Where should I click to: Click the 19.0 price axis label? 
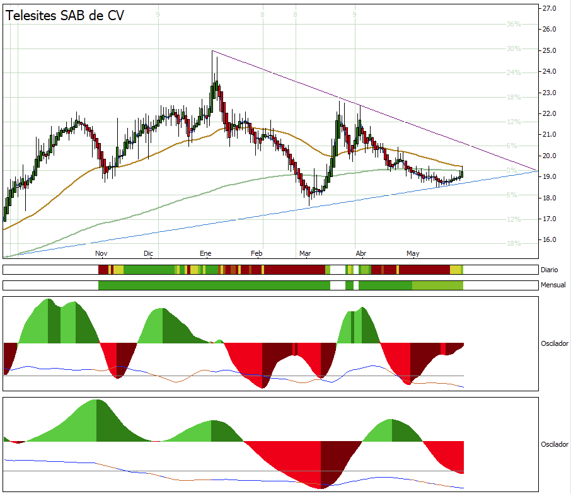tap(549, 176)
